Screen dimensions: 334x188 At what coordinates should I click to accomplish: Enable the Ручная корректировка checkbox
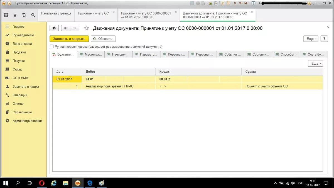51,47
